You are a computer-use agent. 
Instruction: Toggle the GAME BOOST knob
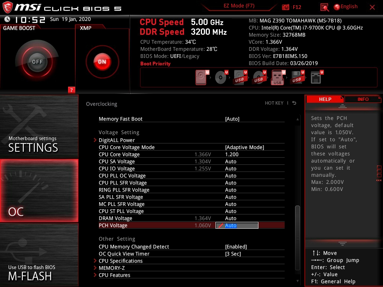(37, 62)
